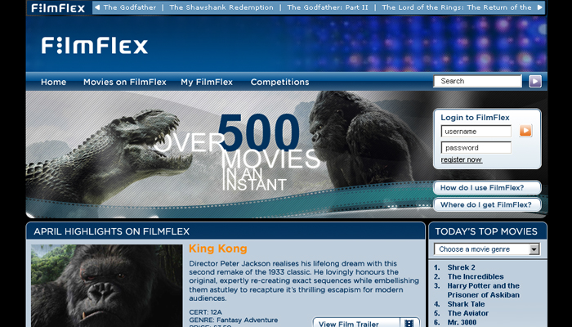Screen dimensions: 572x327
Task: Focus the password input field
Action: pyautogui.click(x=476, y=148)
